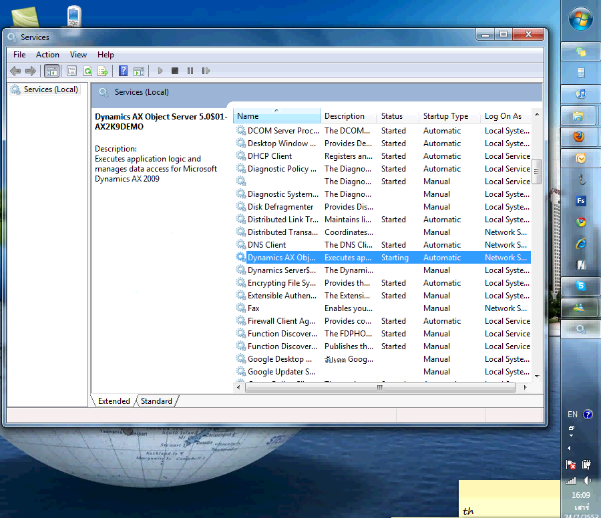Refresh the services list
The height and width of the screenshot is (518, 601).
pos(87,71)
